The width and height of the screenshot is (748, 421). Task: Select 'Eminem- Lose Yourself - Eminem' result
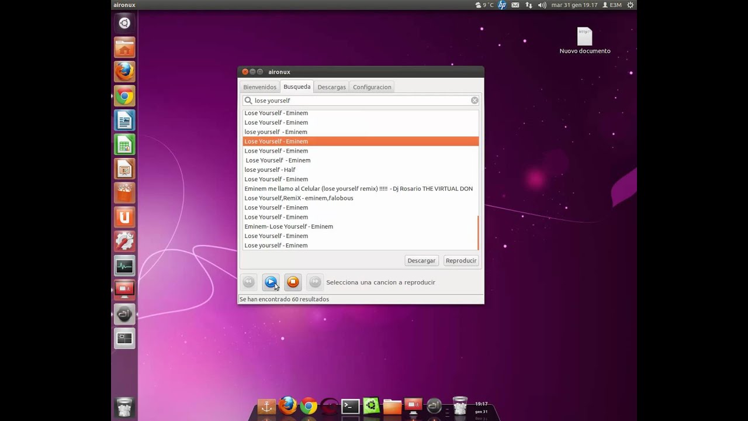click(x=361, y=226)
